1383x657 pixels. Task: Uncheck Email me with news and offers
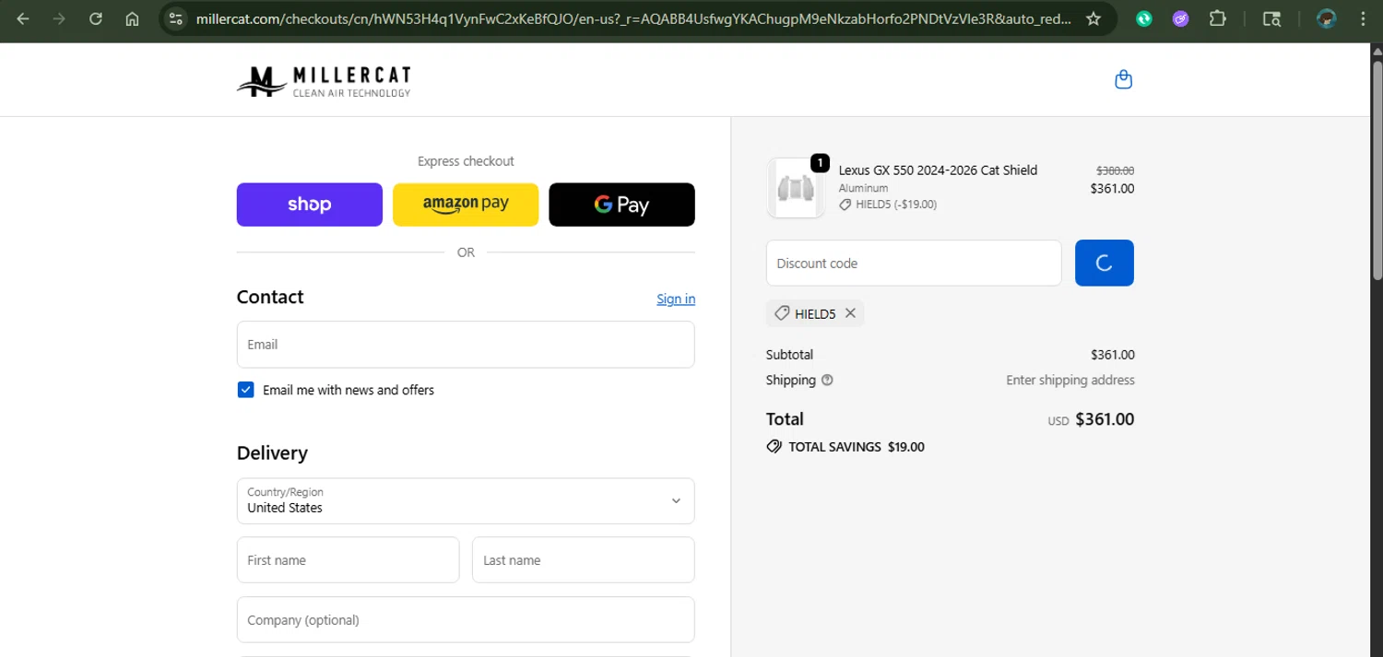click(x=245, y=390)
